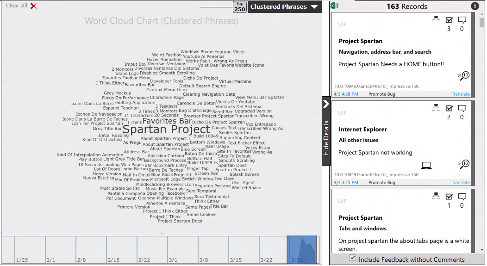
Task: Collapse panel with the Hide Details arrow
Action: (326, 104)
